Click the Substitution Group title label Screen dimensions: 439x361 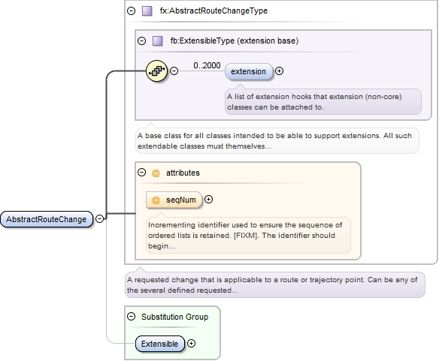pyautogui.click(x=174, y=317)
